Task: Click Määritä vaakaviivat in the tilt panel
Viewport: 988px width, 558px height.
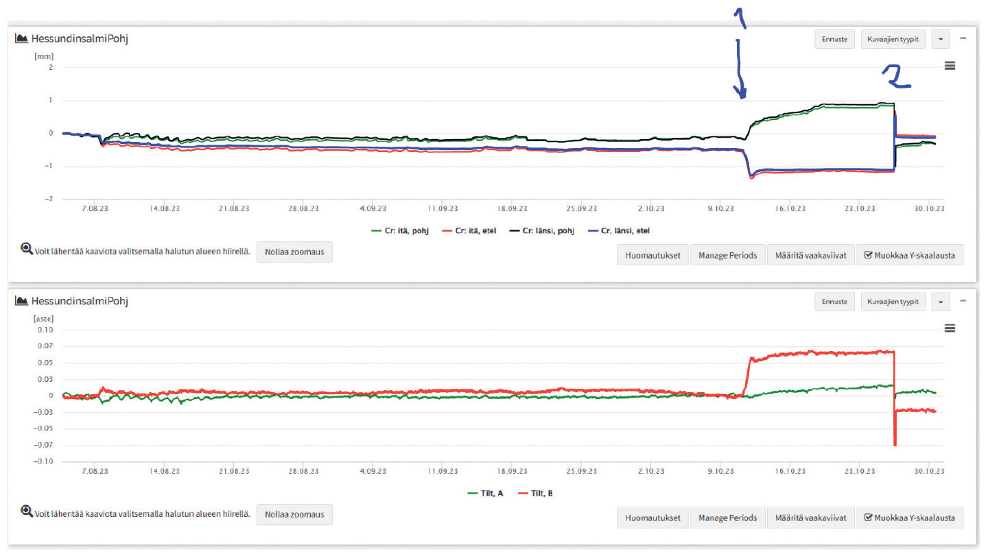Action: (811, 518)
